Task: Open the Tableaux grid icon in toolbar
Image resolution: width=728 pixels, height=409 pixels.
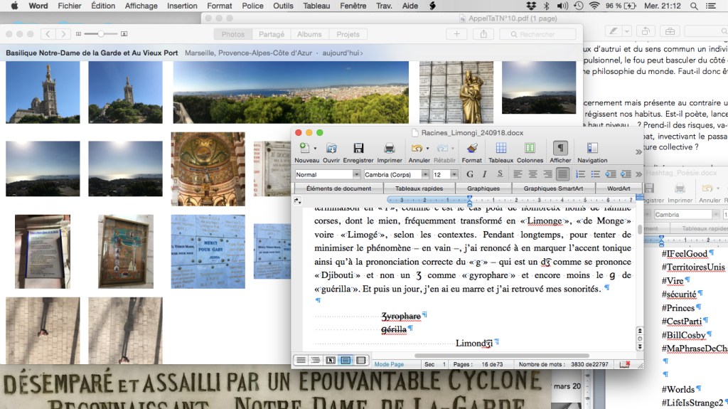Action: tap(500, 149)
